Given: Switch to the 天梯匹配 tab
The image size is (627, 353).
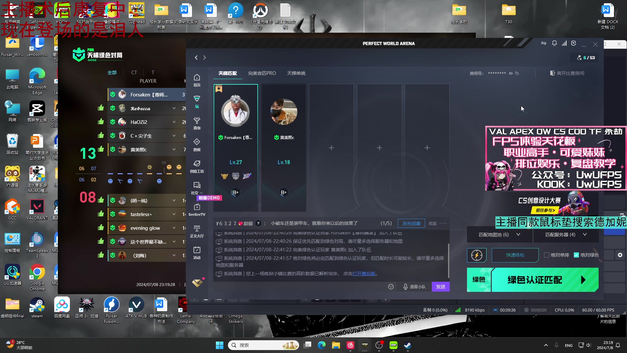Looking at the screenshot, I should click(x=228, y=73).
